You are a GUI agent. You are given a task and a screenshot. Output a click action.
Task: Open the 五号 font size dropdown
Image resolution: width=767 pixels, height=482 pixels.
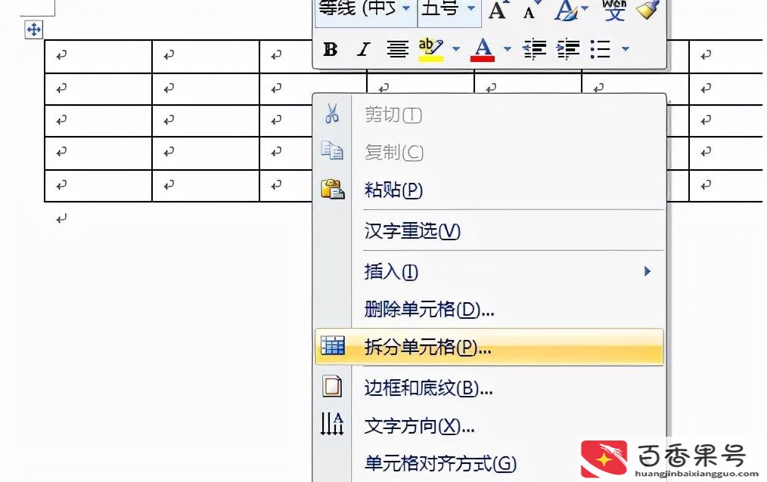[x=471, y=8]
